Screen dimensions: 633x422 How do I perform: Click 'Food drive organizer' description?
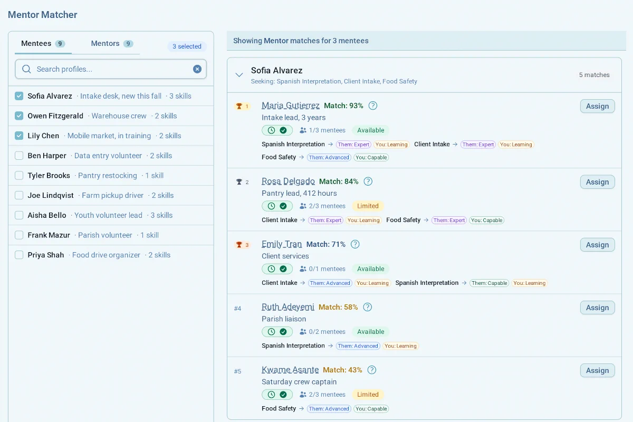tap(106, 255)
